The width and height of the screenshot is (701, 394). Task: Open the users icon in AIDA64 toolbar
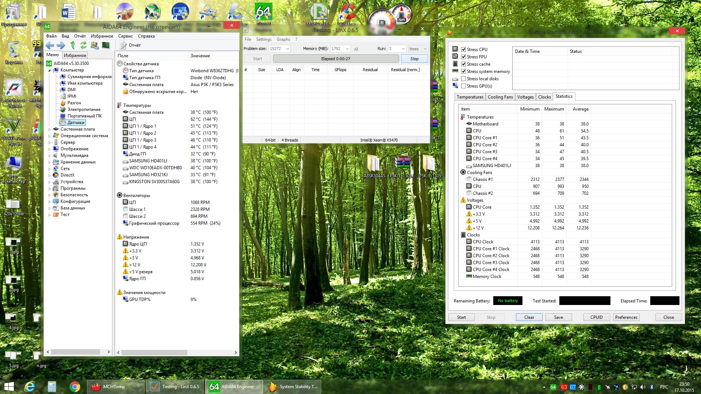tap(95, 45)
